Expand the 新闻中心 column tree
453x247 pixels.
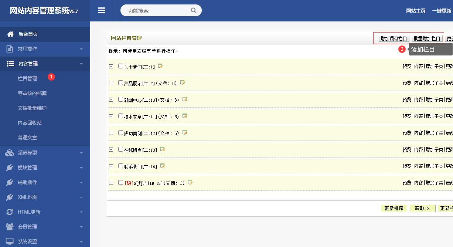(111, 100)
